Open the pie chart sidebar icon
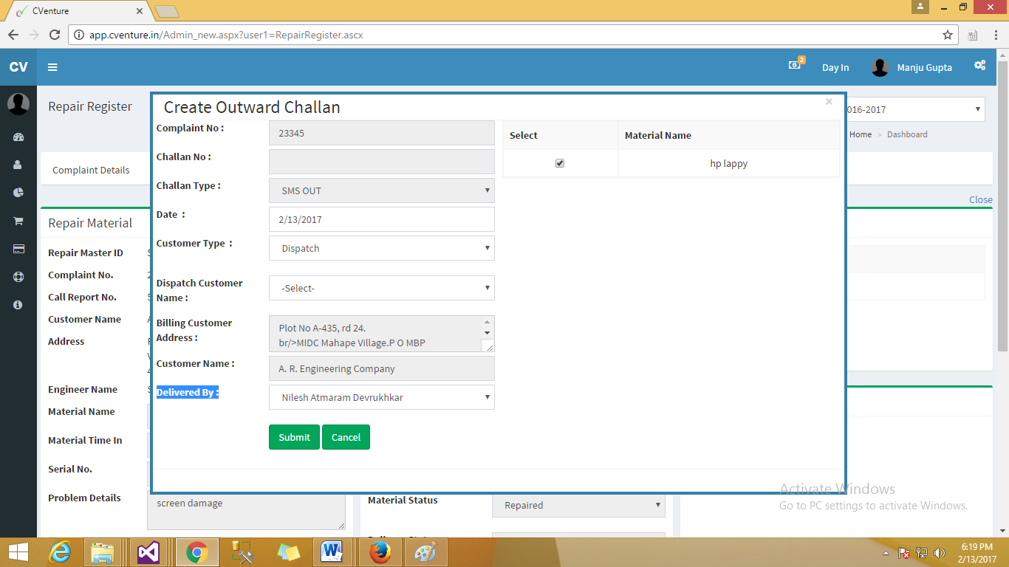1009x567 pixels. point(18,193)
